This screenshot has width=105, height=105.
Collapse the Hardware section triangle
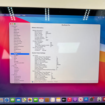point(11,26)
